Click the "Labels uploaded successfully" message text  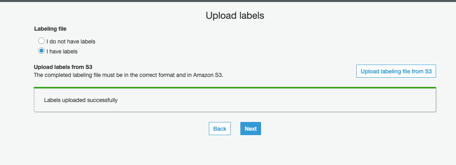tap(81, 100)
